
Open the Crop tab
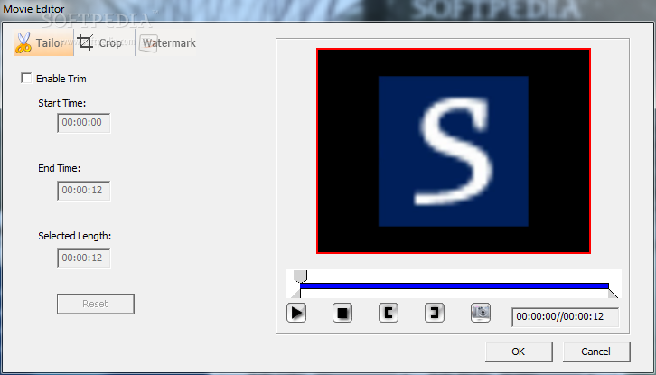(104, 42)
